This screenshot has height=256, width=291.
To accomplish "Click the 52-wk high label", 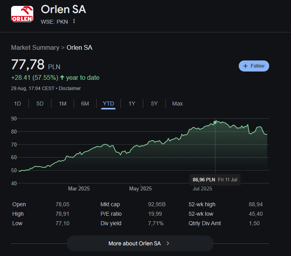I will click(x=202, y=204).
